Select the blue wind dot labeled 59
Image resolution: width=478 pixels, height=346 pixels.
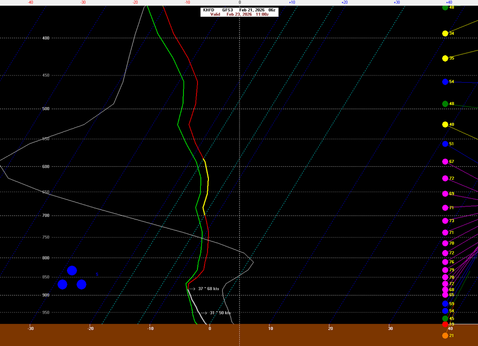click(445, 303)
